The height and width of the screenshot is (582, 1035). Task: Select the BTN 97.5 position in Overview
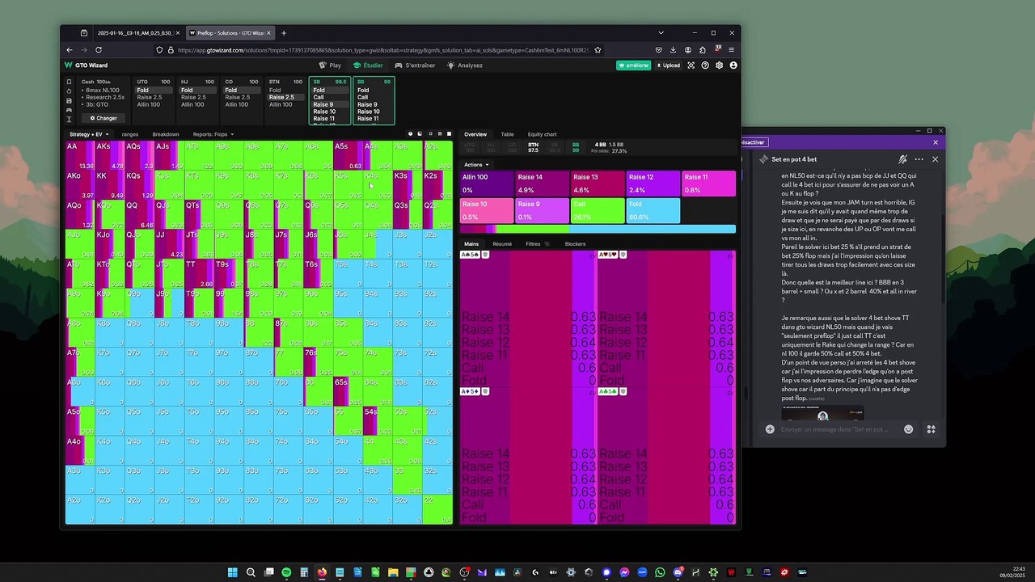click(533, 147)
